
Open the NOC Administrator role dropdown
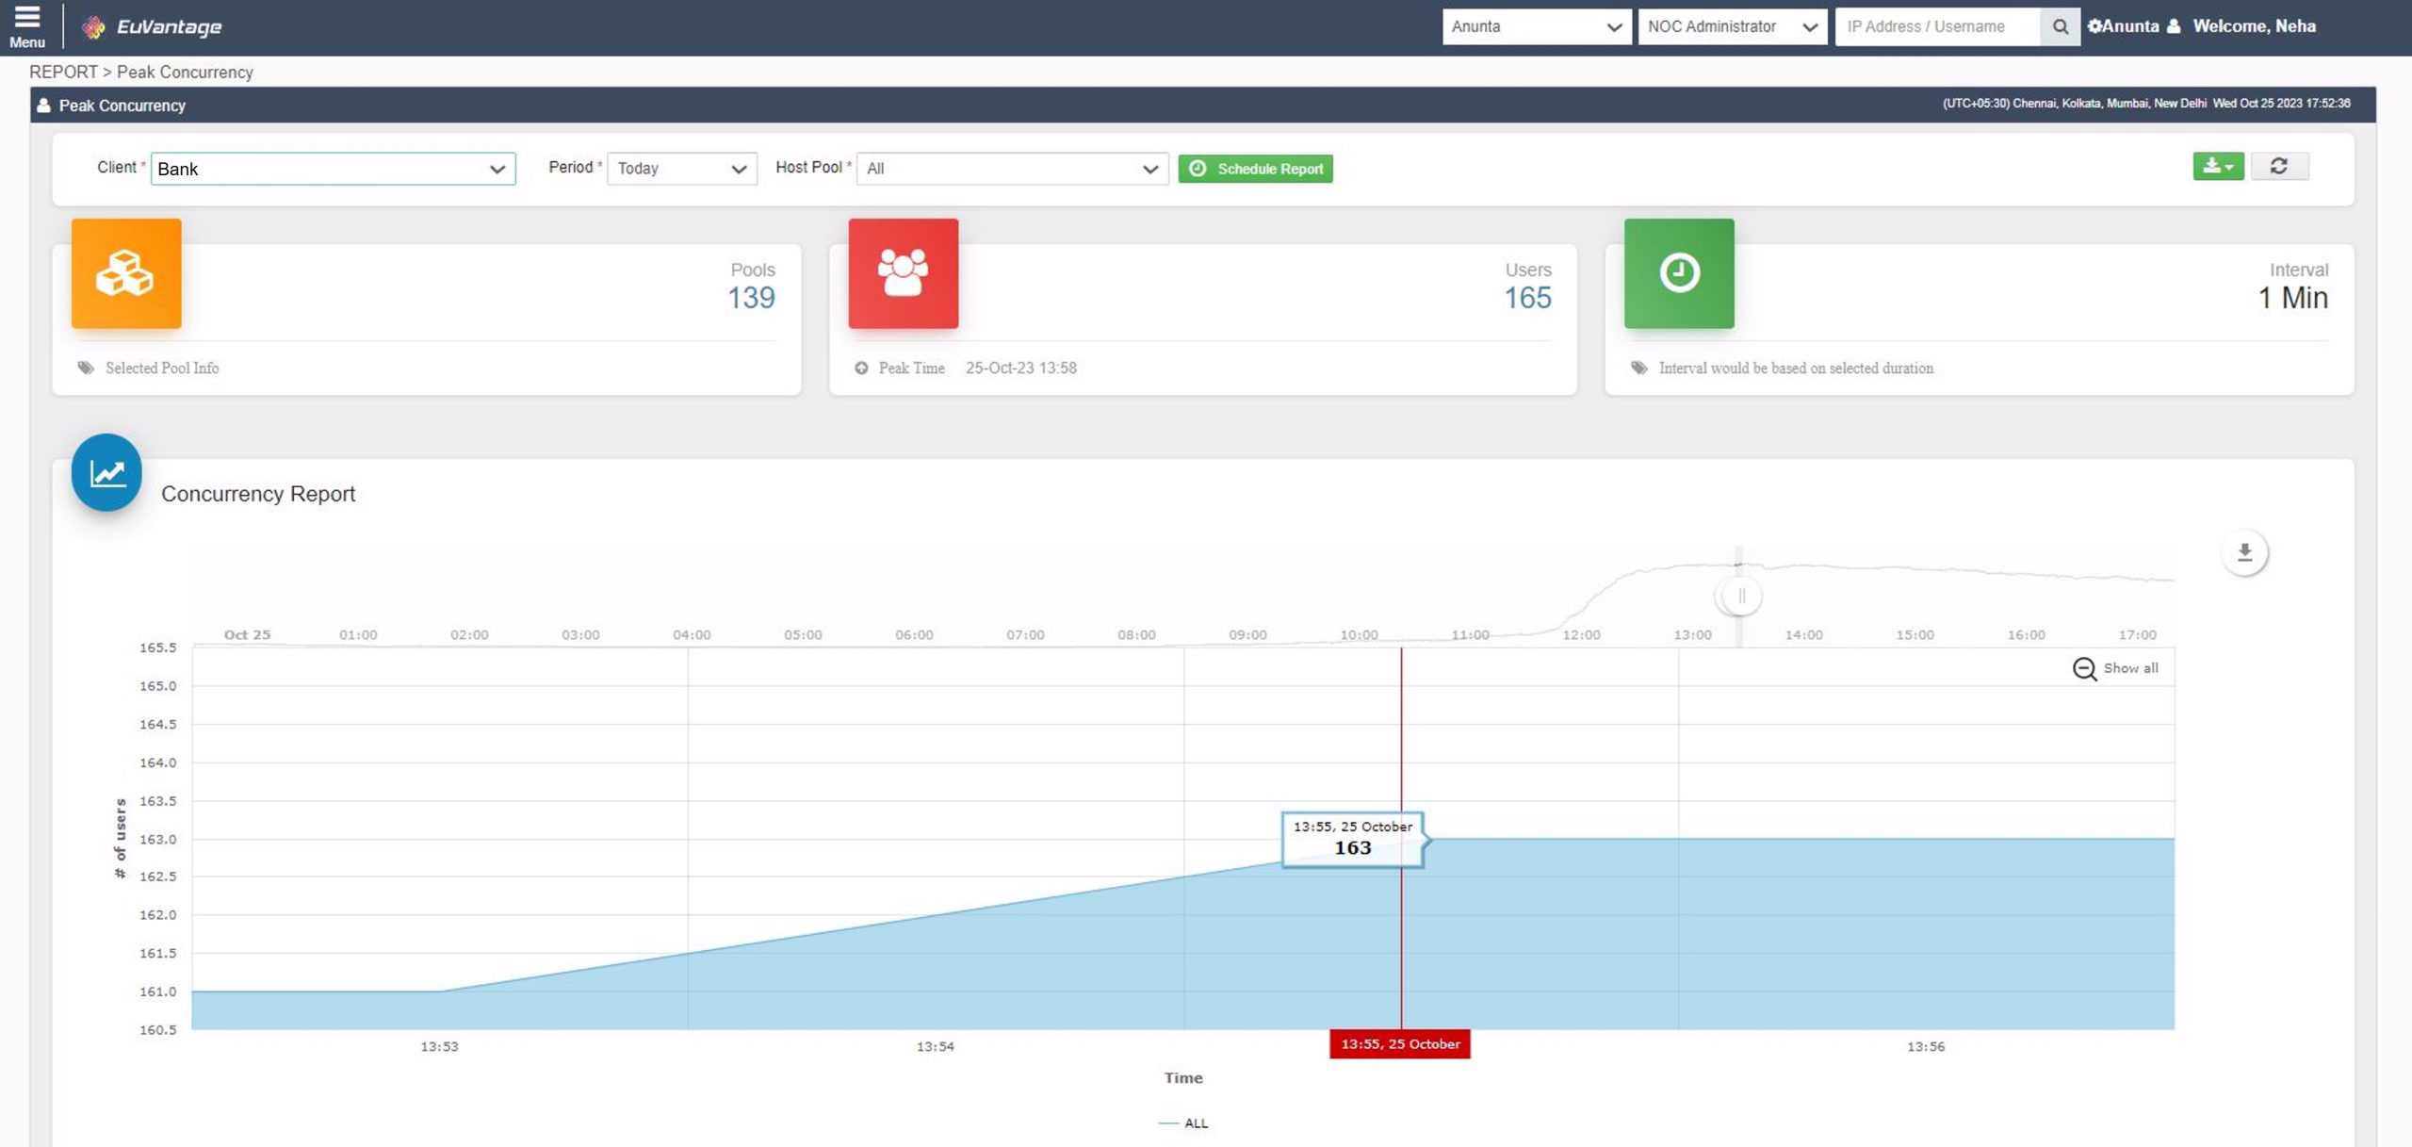coord(1731,26)
